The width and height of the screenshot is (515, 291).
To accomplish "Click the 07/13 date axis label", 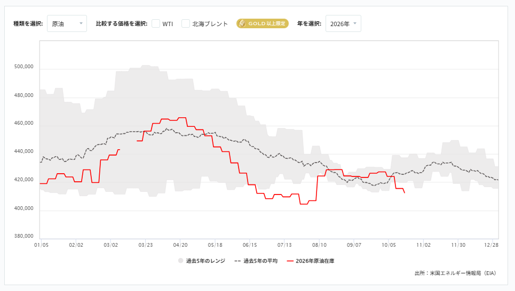I will [x=284, y=245].
